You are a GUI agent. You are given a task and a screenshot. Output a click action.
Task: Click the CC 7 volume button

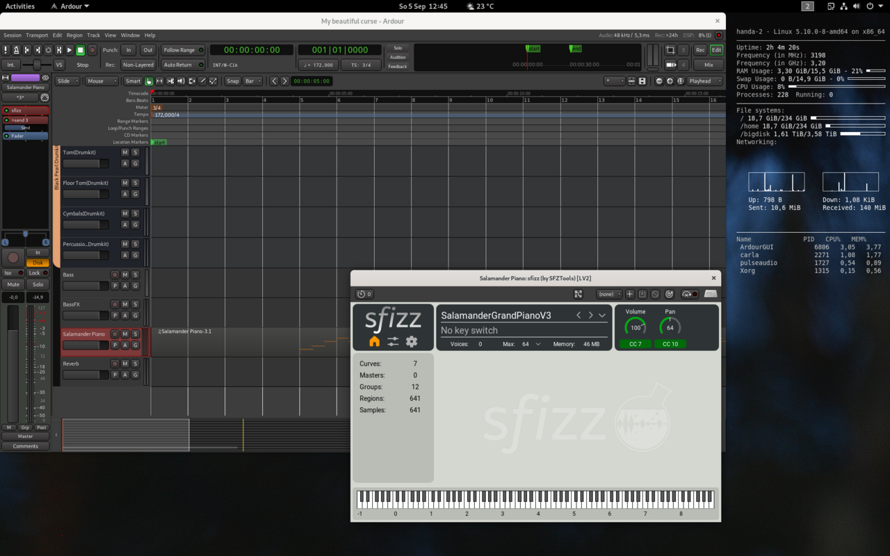pyautogui.click(x=636, y=344)
